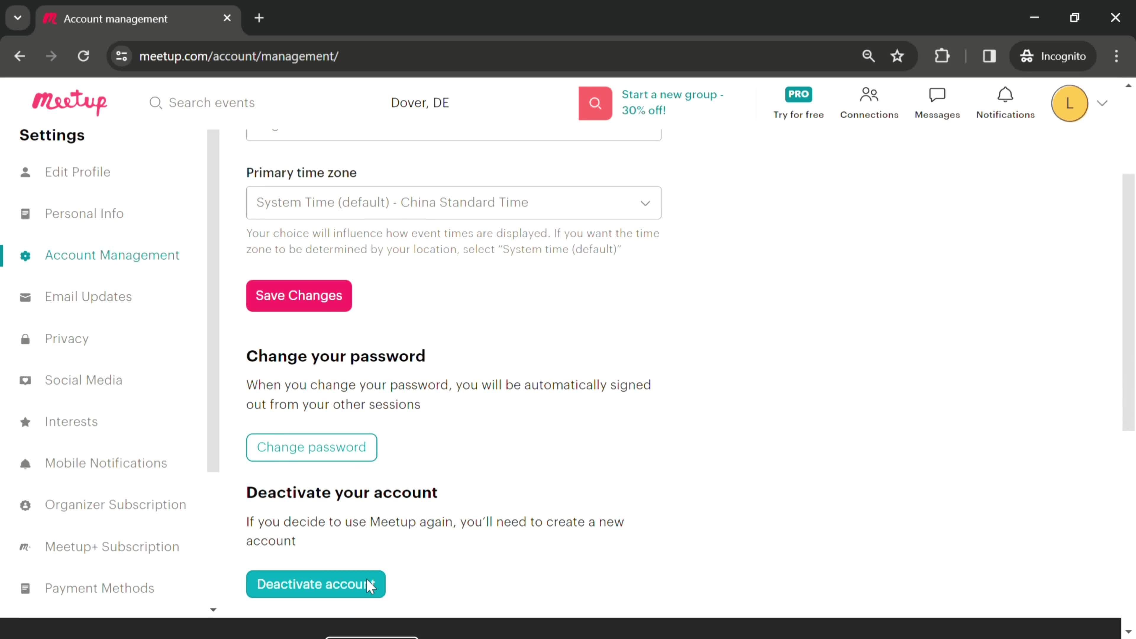The width and height of the screenshot is (1136, 639).
Task: Click the Email Updates sidebar item
Action: (x=88, y=296)
